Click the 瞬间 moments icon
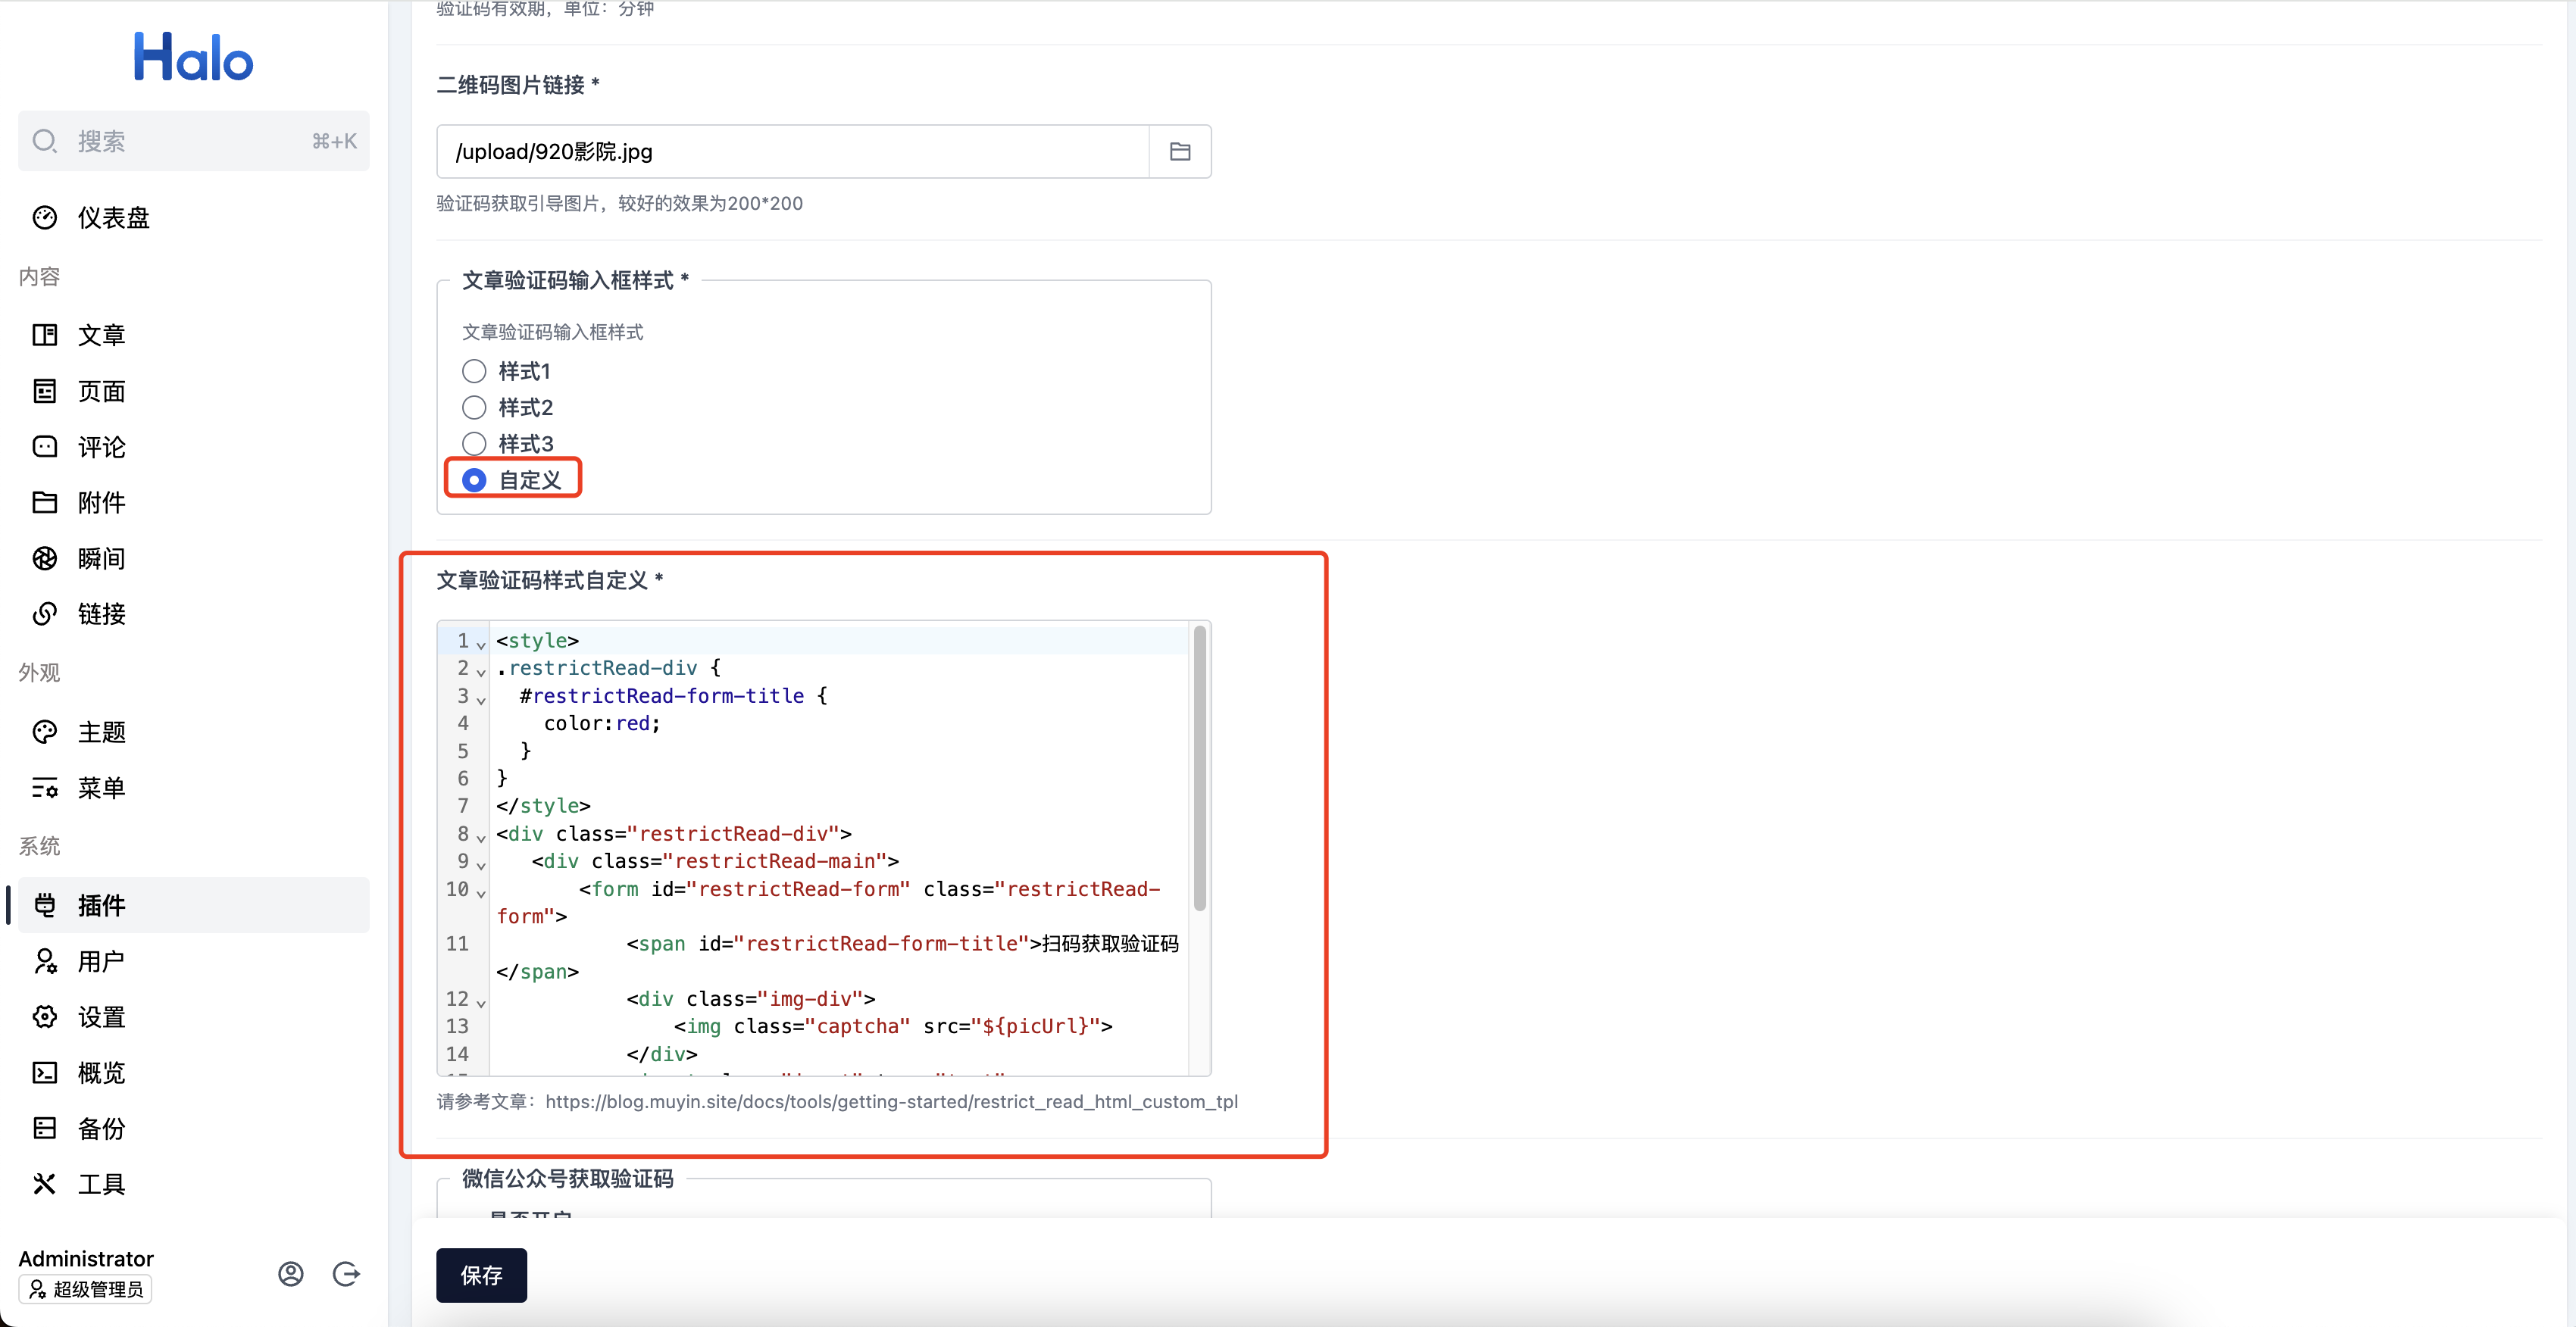 click(45, 558)
